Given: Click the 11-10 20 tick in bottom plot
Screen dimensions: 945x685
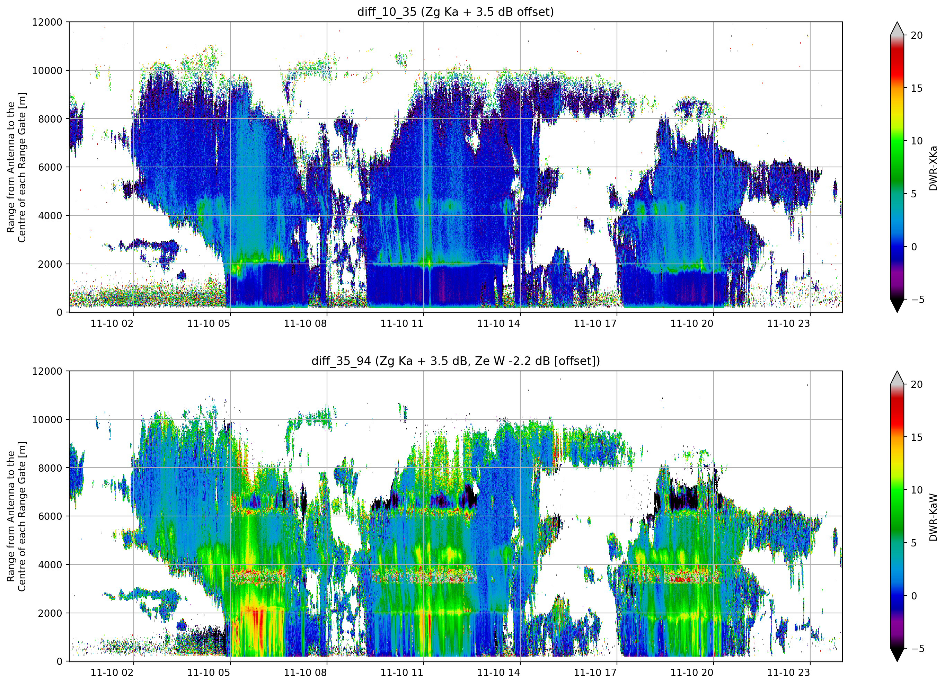Looking at the screenshot, I should 692,673.
